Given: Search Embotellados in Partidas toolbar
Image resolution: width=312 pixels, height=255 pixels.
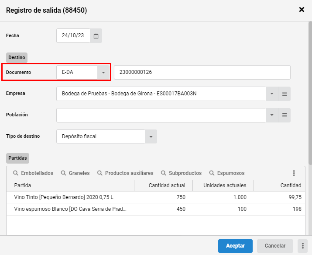Looking at the screenshot, I should tap(33, 173).
